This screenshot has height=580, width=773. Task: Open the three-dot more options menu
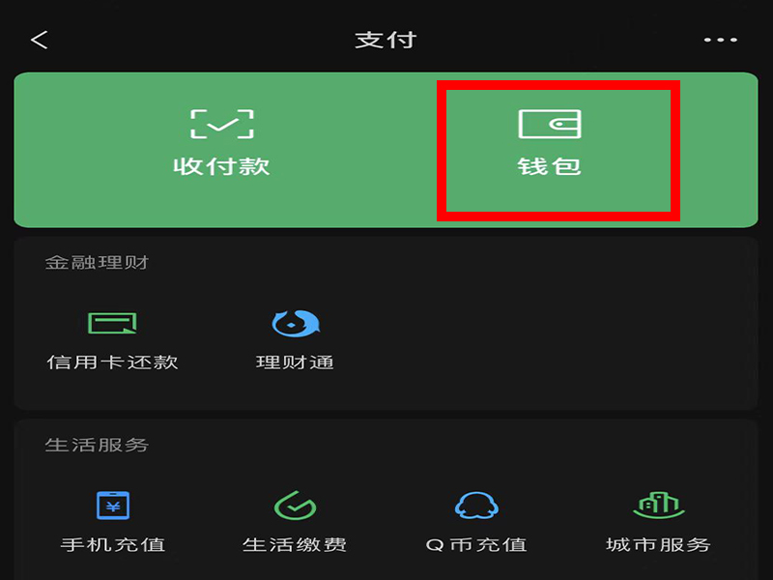click(x=720, y=40)
